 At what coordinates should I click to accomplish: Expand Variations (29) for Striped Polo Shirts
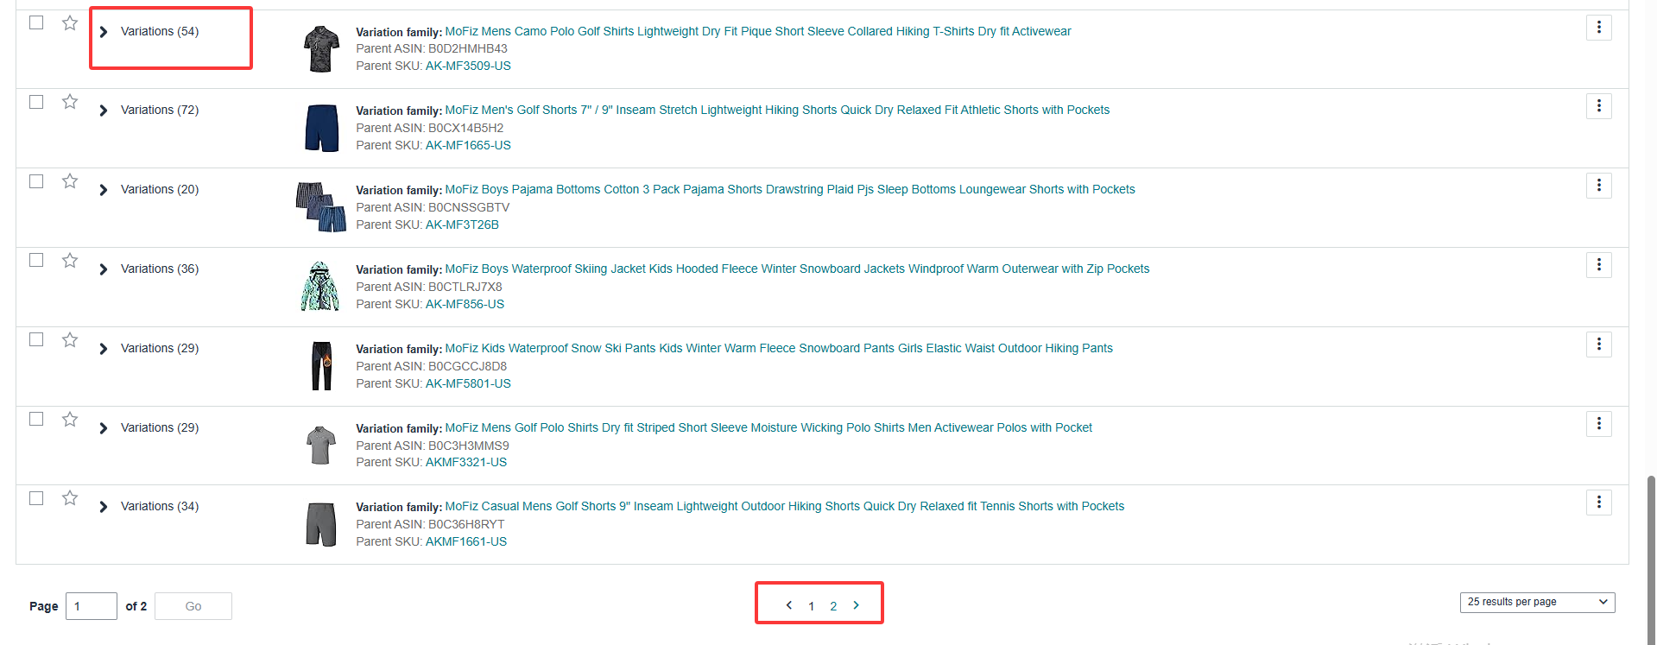pyautogui.click(x=104, y=428)
